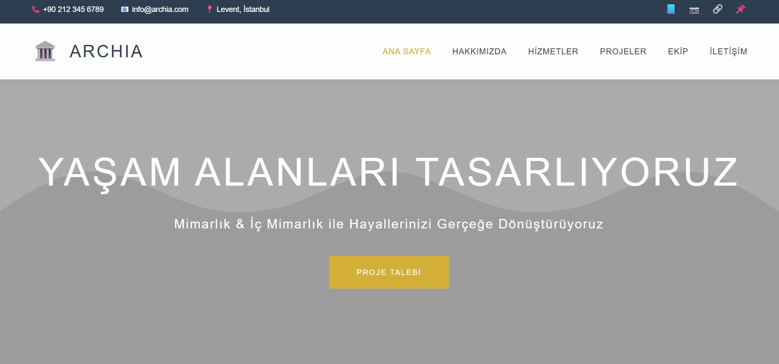
Task: Select EKİP in the navigation
Action: click(x=678, y=51)
